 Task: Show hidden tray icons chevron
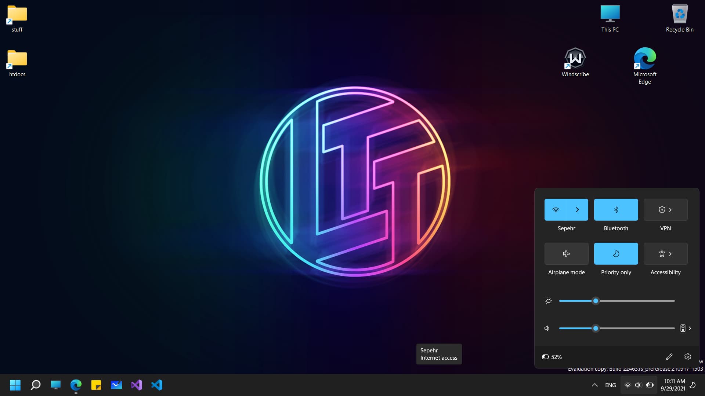pos(594,385)
